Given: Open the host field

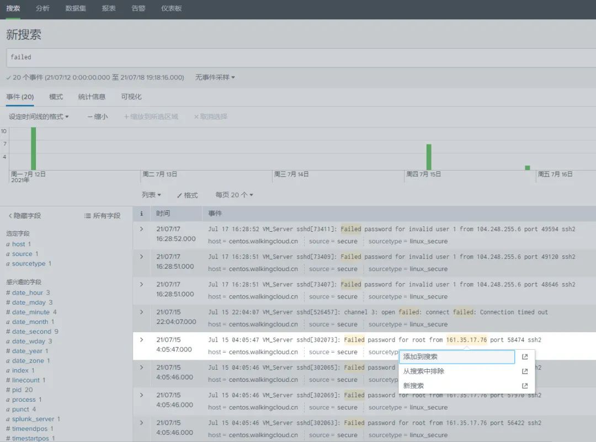Looking at the screenshot, I should coord(18,244).
